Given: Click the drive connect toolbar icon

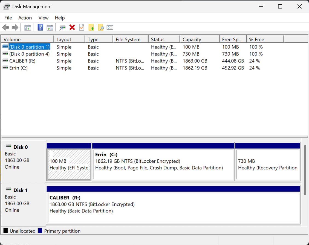Looking at the screenshot, I should (x=63, y=27).
